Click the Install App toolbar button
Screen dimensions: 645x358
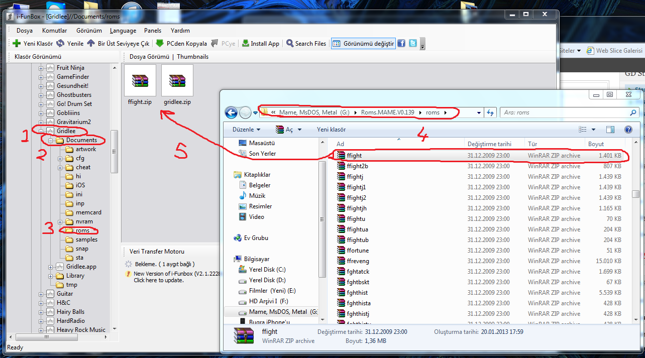point(260,44)
